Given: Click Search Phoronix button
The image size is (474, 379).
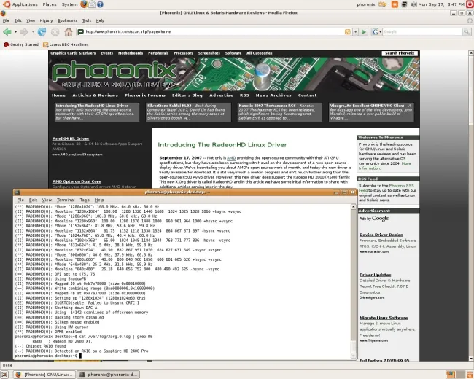Looking at the screenshot, I should click(x=400, y=53).
